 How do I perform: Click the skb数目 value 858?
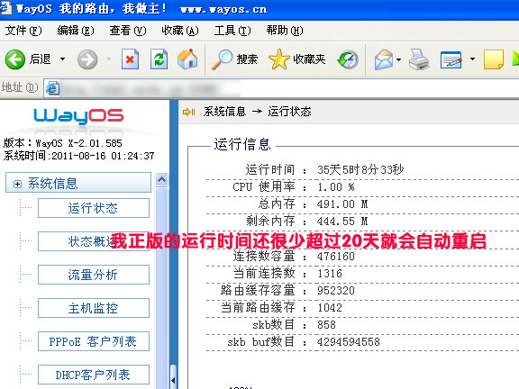coord(326,325)
